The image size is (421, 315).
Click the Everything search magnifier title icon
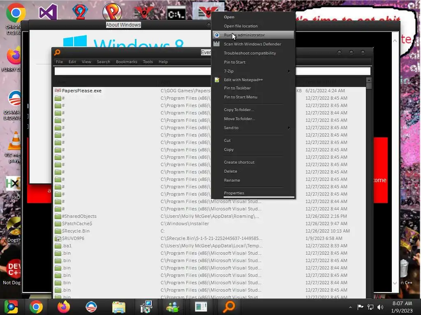(x=57, y=52)
